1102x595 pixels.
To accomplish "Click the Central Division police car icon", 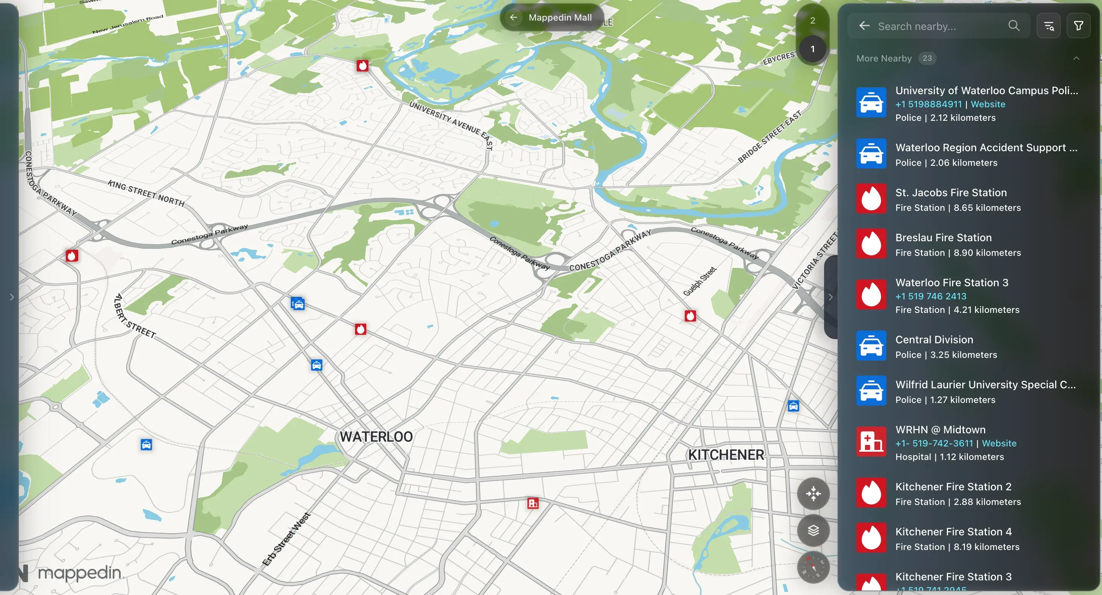I will click(871, 346).
